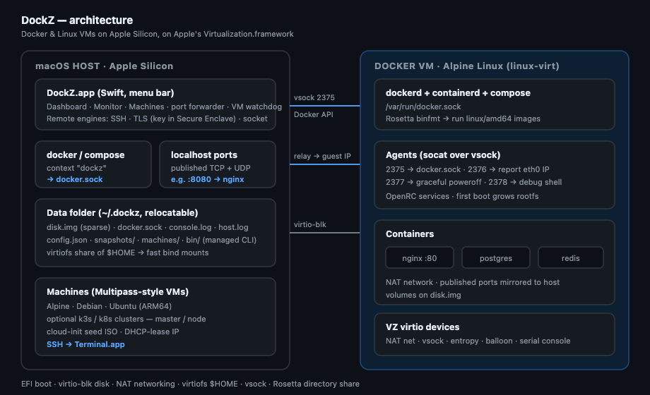650x395 pixels.
Task: Click the 'Data folder (~/.dockz, relocatable)' heading
Action: coord(122,213)
